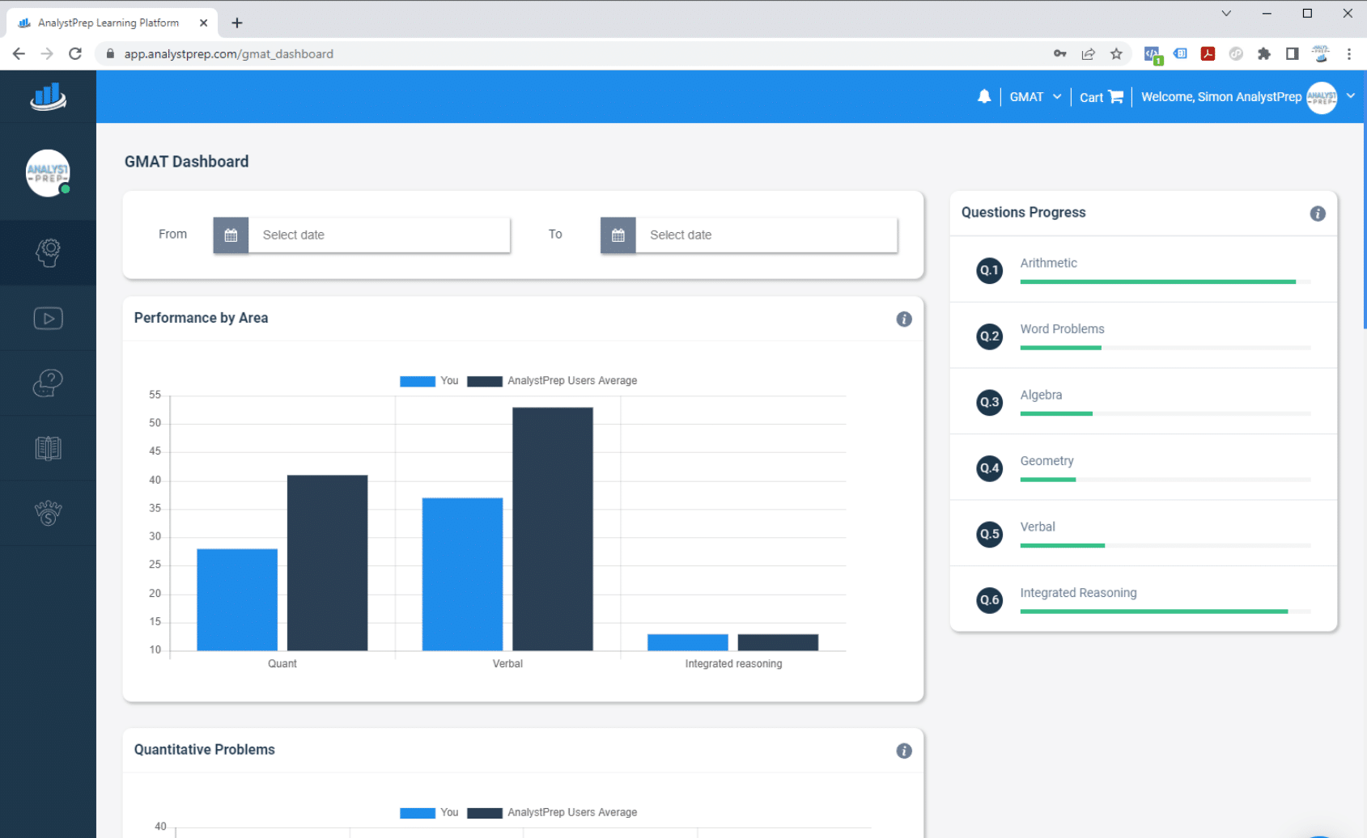Expand the user account dropdown arrow
The image size is (1367, 838).
(x=1350, y=96)
